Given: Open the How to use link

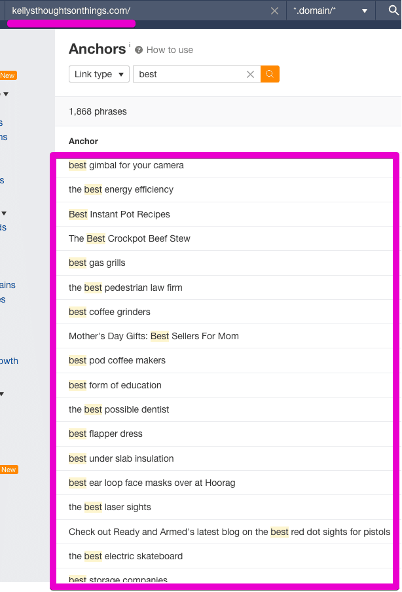Looking at the screenshot, I should click(170, 50).
